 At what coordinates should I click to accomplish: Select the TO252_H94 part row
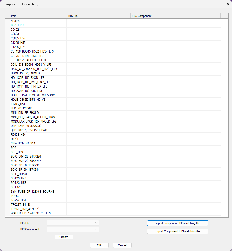coord(18,200)
